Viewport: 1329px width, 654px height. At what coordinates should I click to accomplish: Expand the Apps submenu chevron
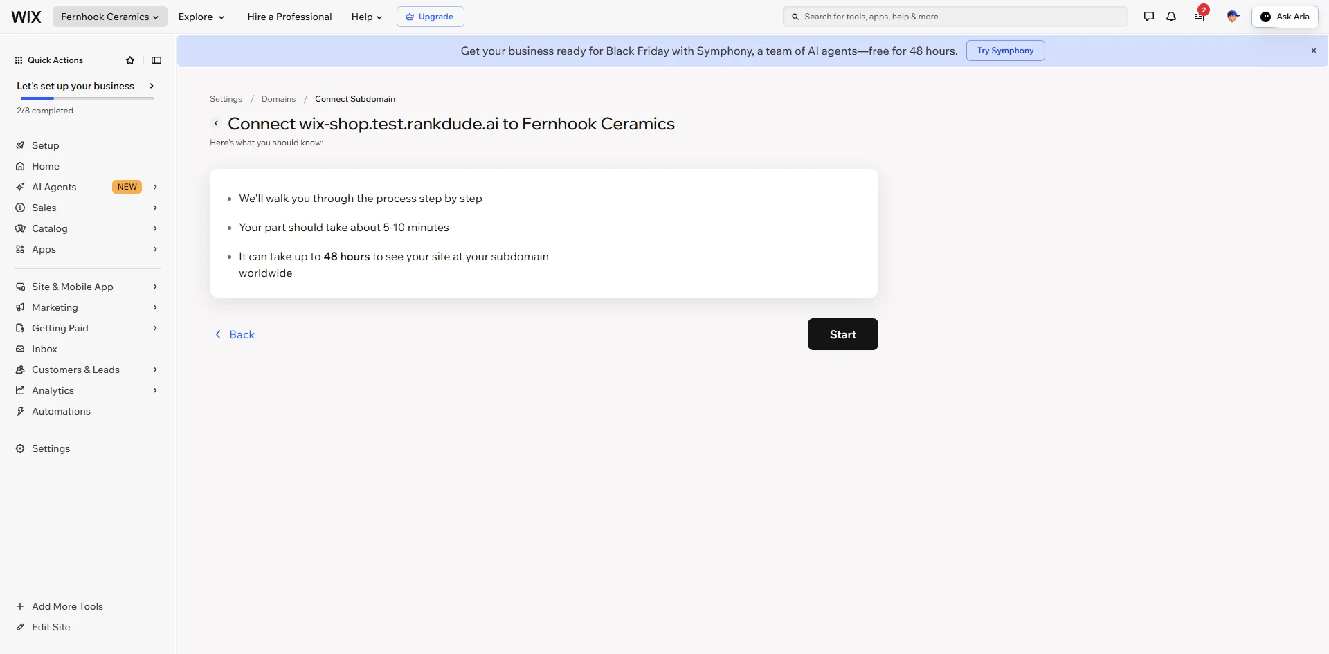155,249
